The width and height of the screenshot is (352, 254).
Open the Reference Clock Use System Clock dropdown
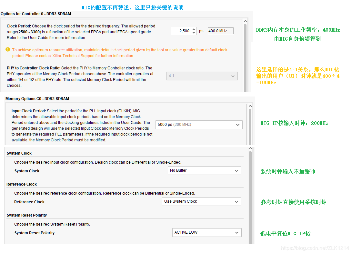pos(201,201)
